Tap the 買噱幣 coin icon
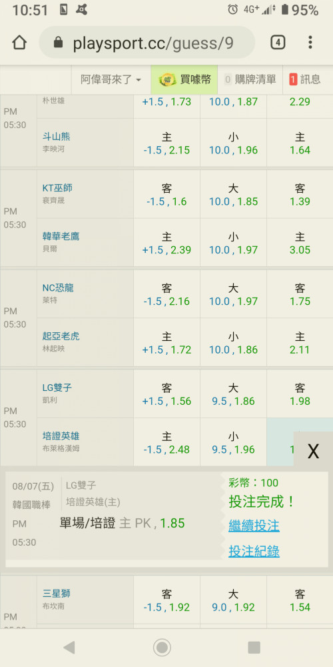Screen dimensions: 333x667 [x=167, y=79]
